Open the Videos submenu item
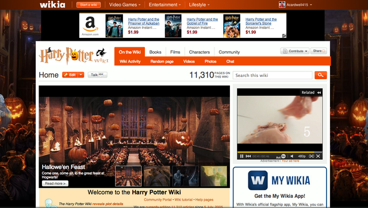The image size is (368, 208). 189,61
